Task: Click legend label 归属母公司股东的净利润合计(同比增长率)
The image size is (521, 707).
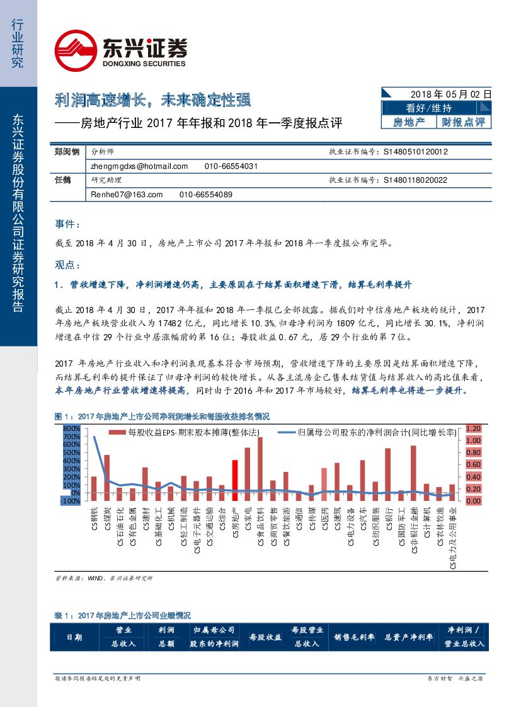Action: [377, 432]
